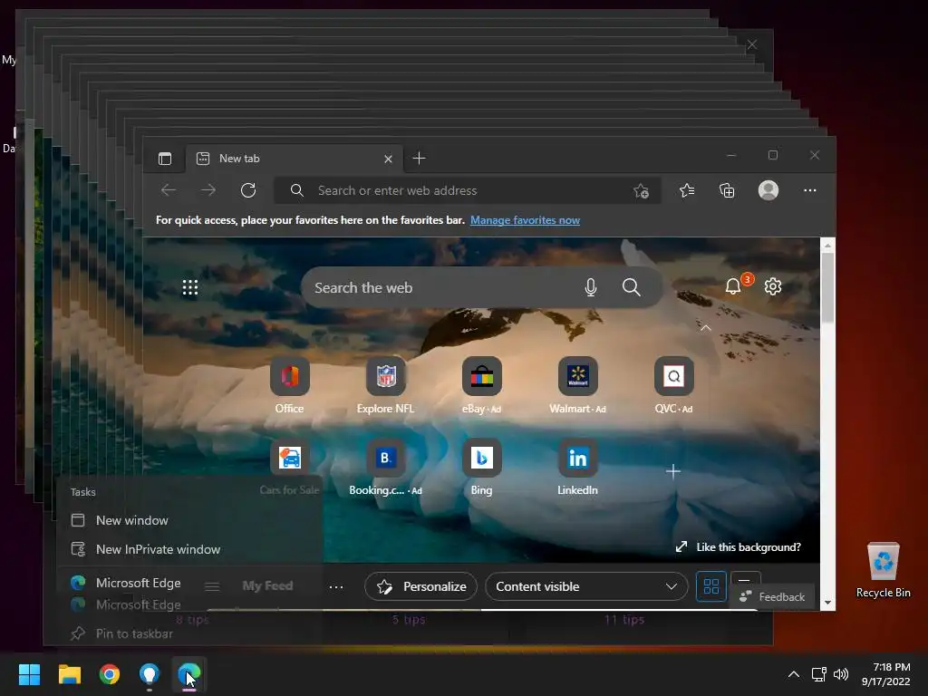Add this page to favorites star

(641, 190)
